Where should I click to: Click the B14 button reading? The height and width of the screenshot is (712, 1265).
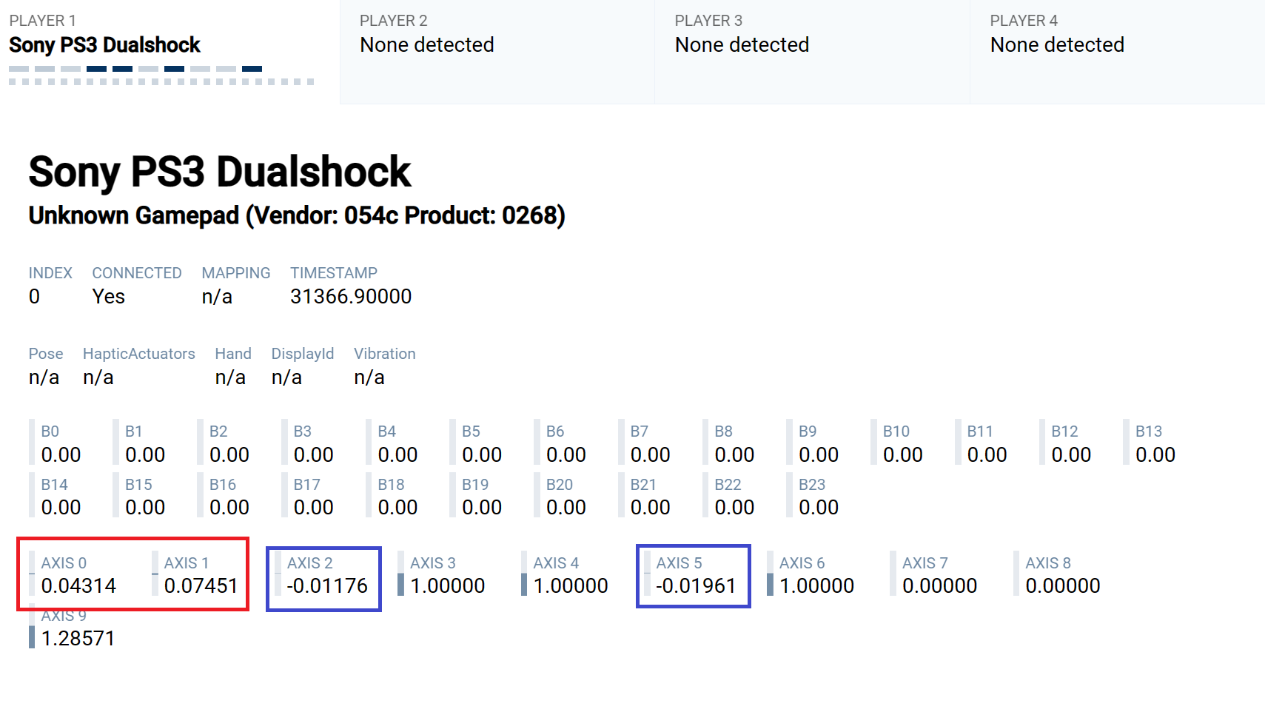tap(56, 496)
